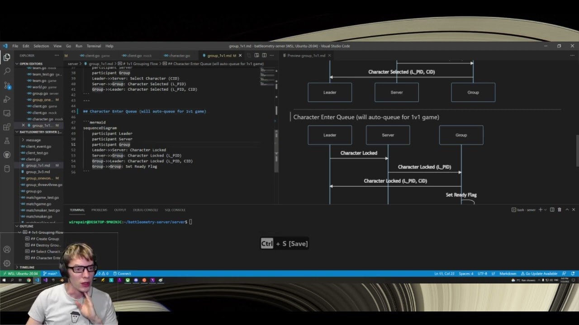
Task: Close the Preview group_1v1.md tab
Action: pyautogui.click(x=329, y=56)
